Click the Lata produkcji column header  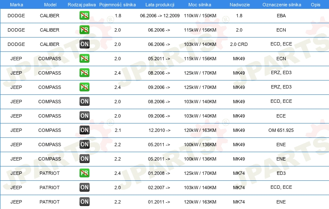coord(160,5)
